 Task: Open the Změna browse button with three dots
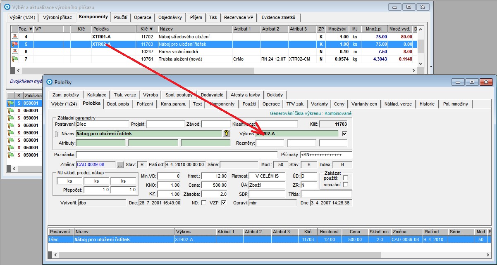120,164
